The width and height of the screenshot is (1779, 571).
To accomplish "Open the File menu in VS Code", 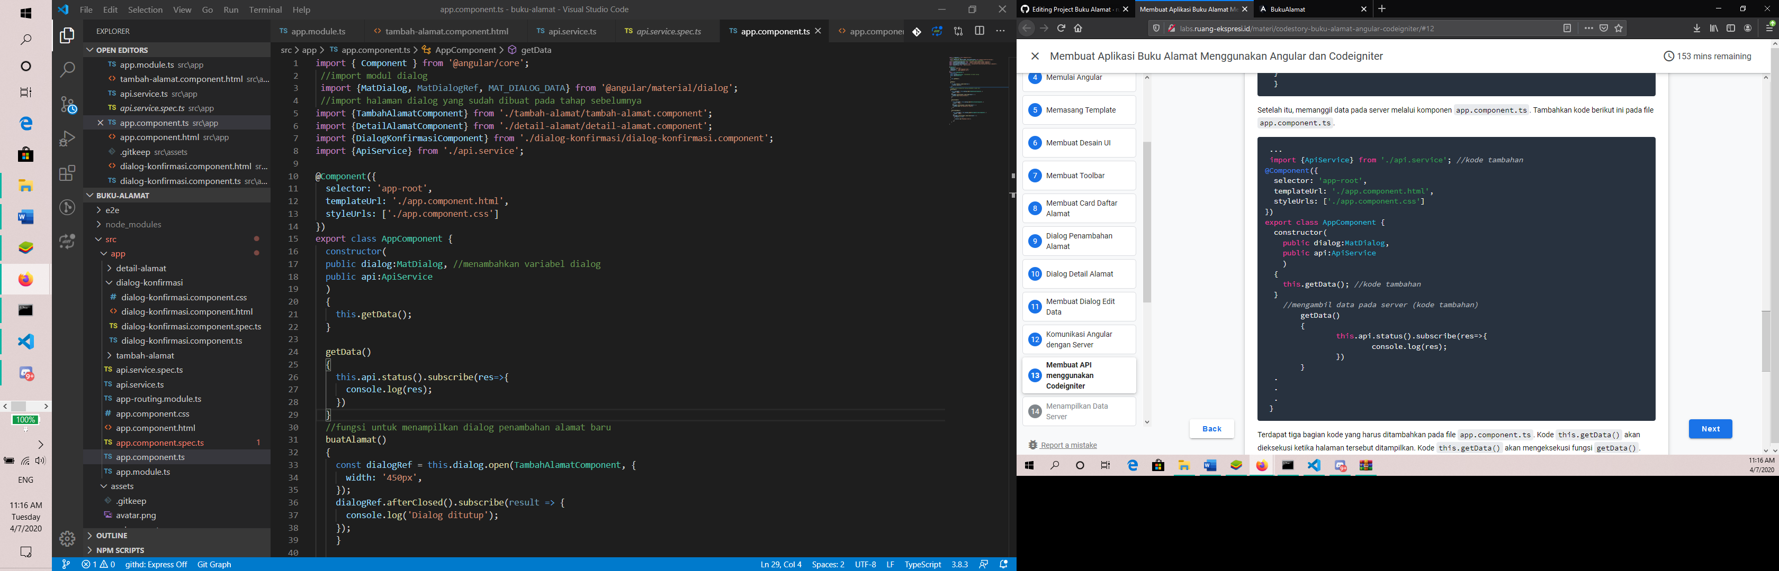I will tap(86, 10).
